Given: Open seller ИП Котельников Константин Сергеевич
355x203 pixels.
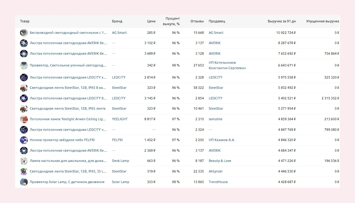Looking at the screenshot, I should coord(227,65).
